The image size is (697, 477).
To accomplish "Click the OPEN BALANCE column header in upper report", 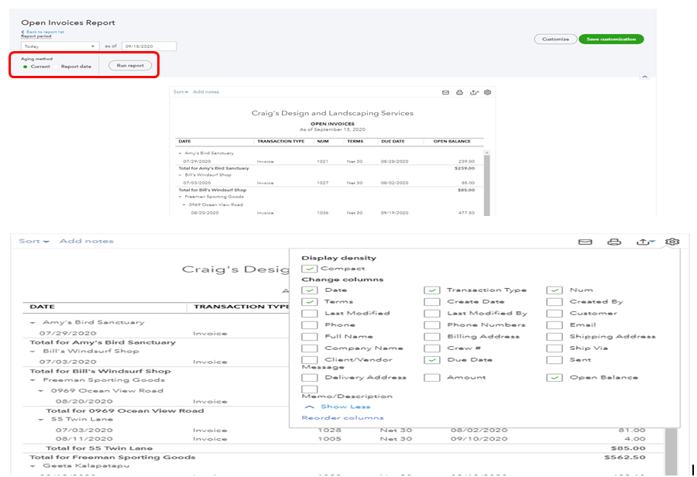I will click(x=452, y=142).
